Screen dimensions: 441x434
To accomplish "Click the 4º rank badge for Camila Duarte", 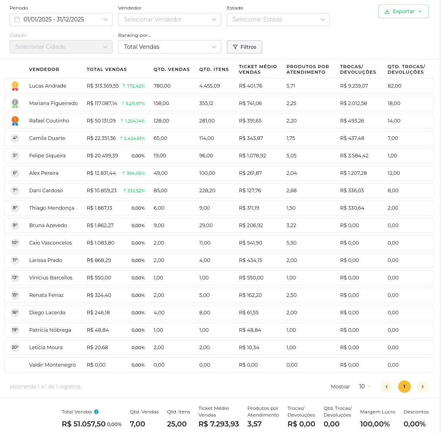I will tap(15, 138).
